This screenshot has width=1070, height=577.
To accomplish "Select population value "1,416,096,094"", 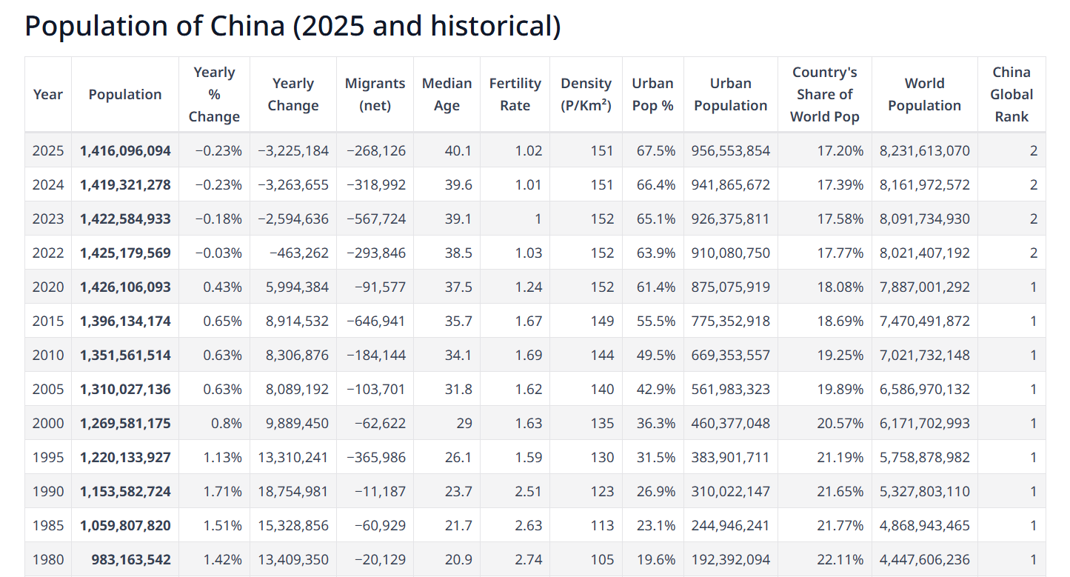I will [x=125, y=151].
